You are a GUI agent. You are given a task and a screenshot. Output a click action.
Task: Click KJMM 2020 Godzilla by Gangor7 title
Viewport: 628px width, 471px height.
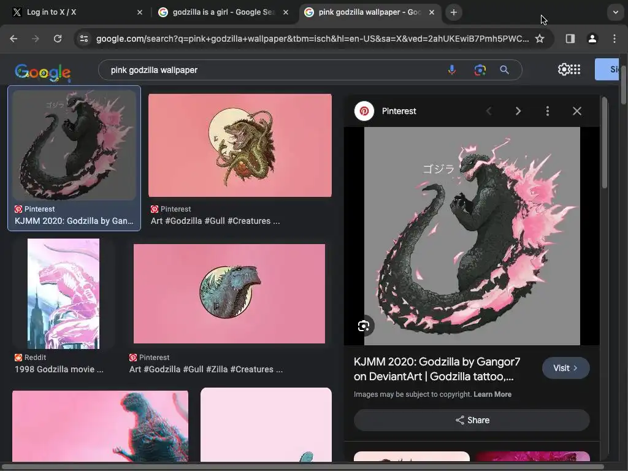pyautogui.click(x=437, y=369)
